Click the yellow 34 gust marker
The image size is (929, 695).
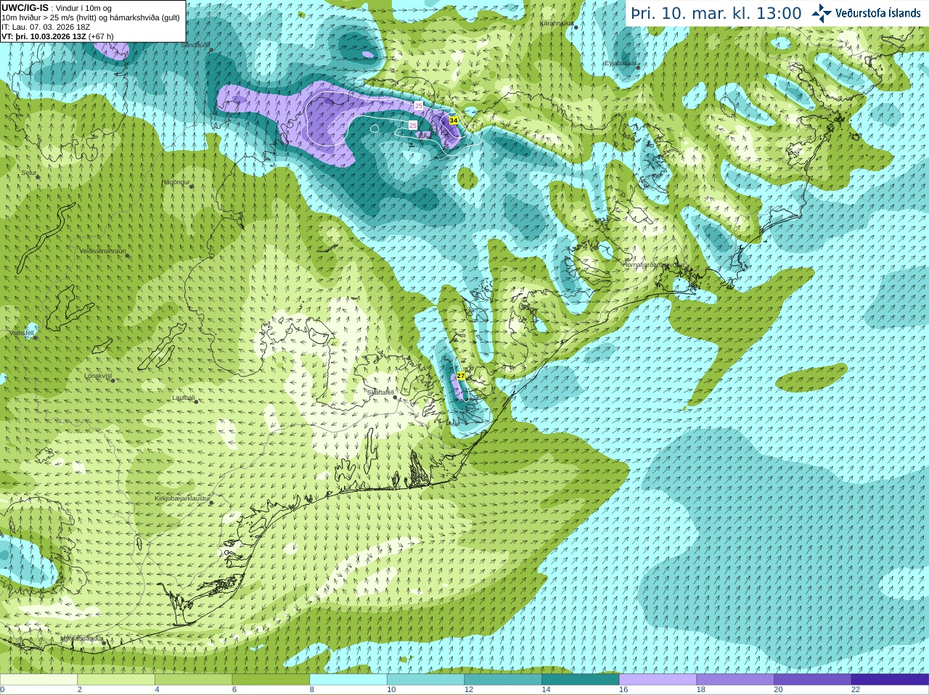[454, 120]
